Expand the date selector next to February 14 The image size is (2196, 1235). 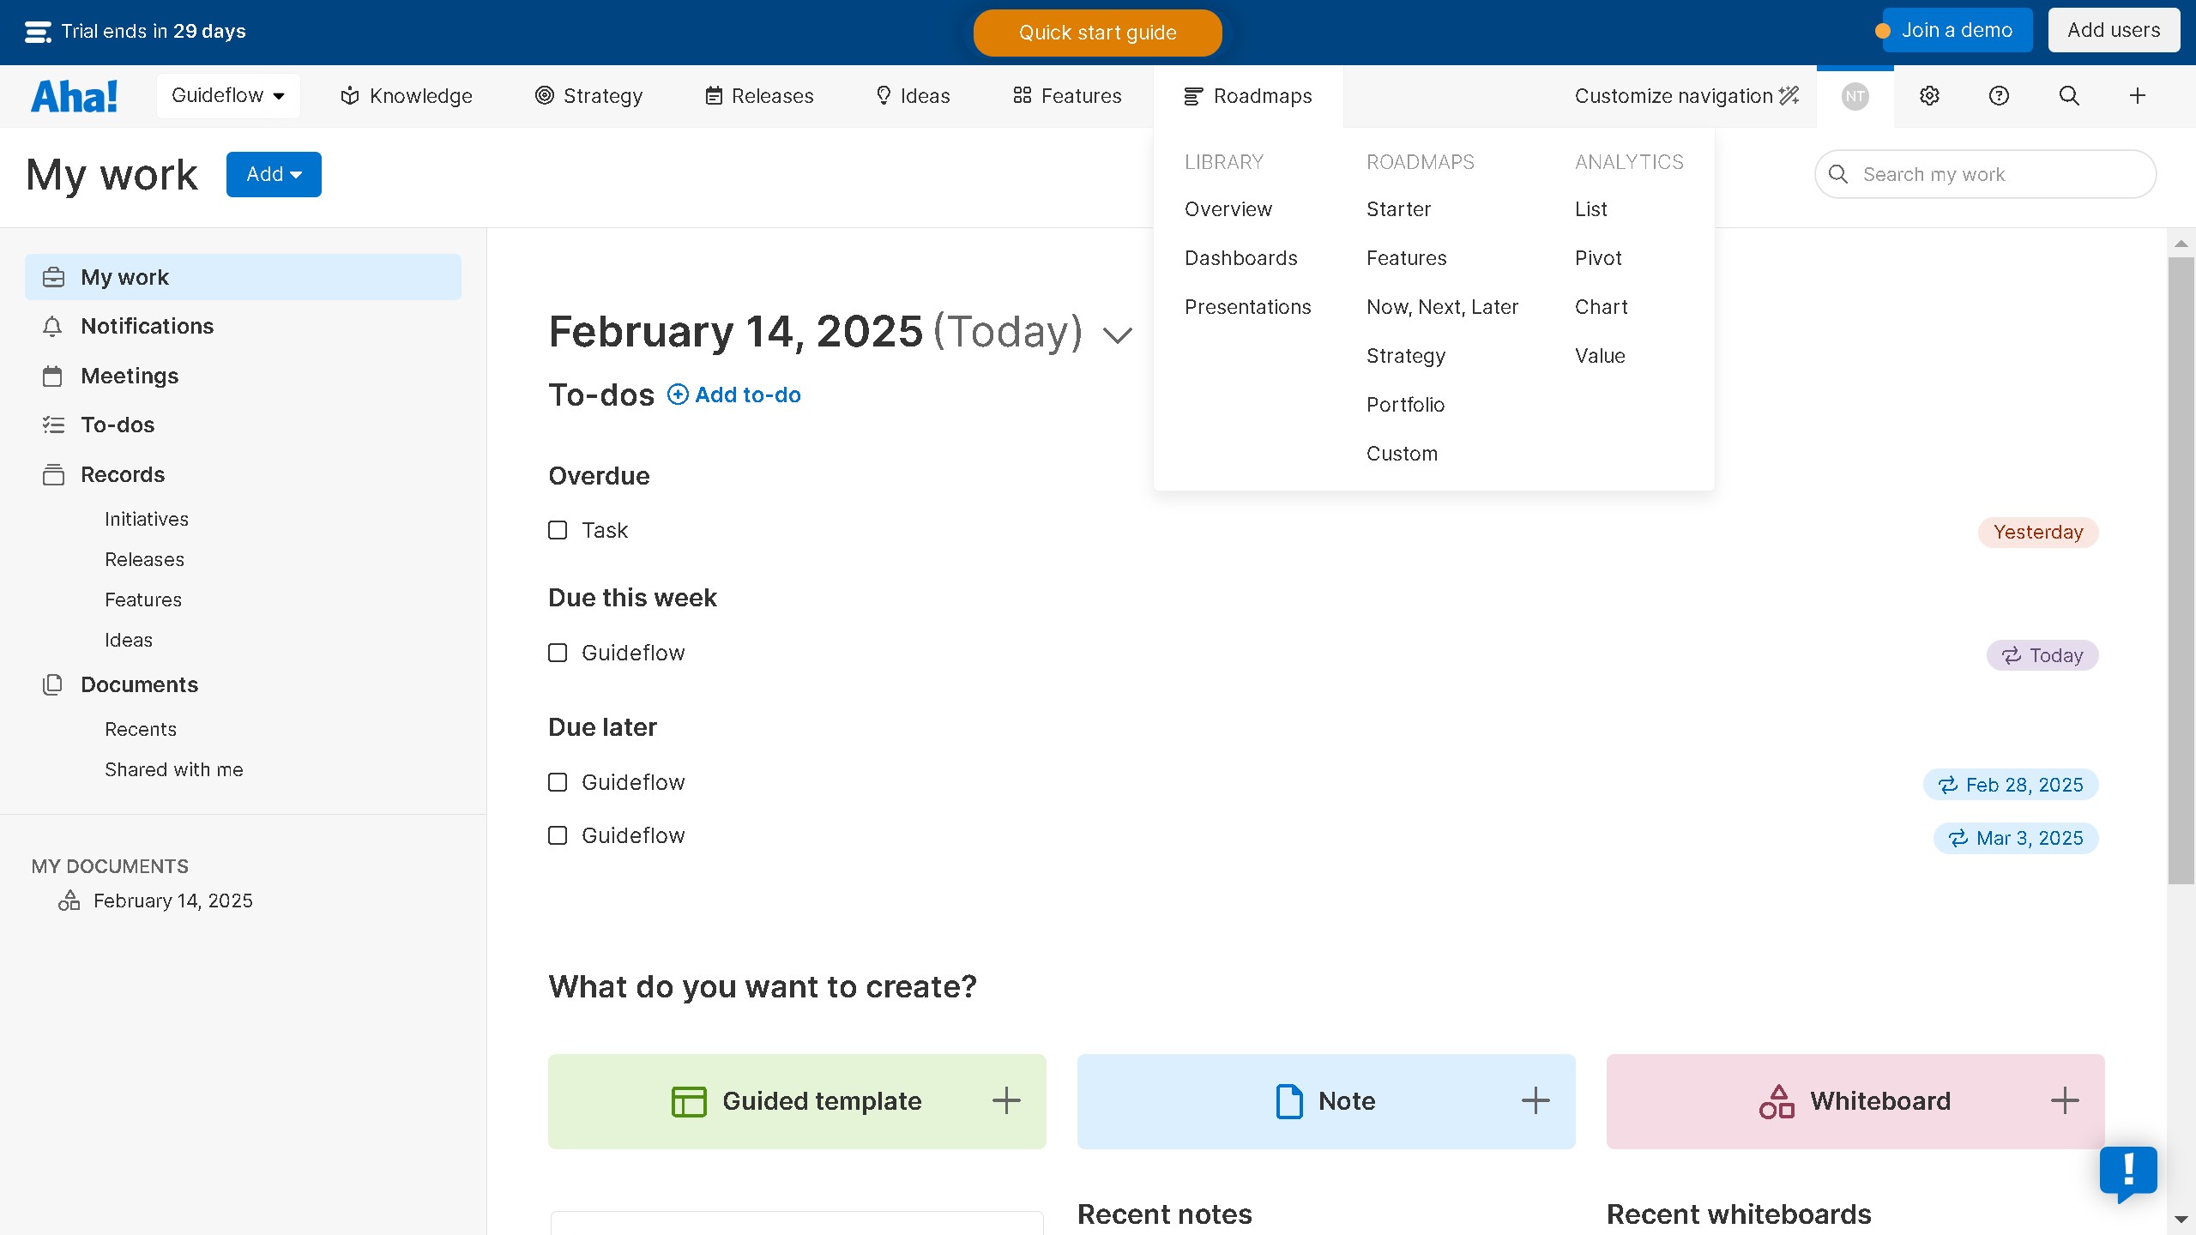click(x=1117, y=334)
